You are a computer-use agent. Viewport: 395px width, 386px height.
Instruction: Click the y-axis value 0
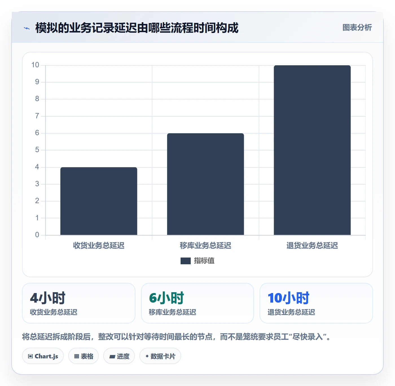click(x=37, y=235)
